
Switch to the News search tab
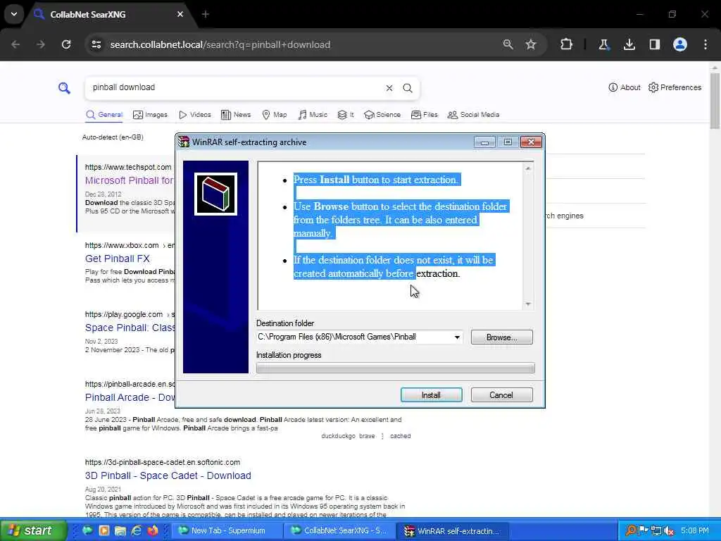click(236, 115)
